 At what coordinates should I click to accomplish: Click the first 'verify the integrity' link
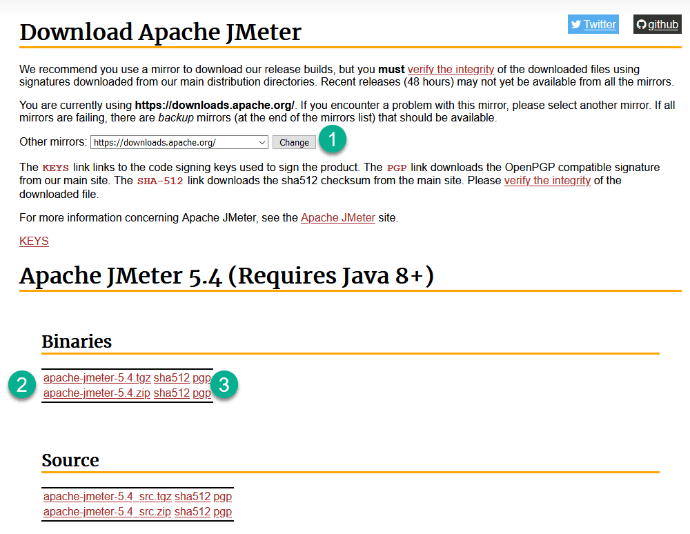[451, 69]
